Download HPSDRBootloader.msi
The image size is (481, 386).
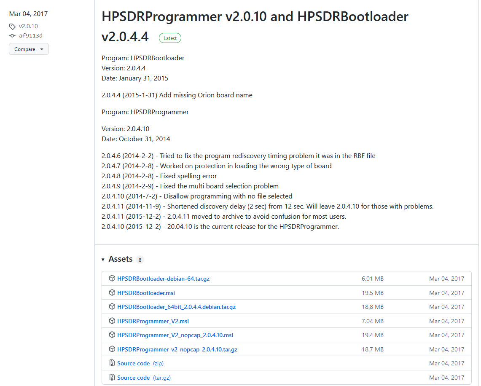146,292
